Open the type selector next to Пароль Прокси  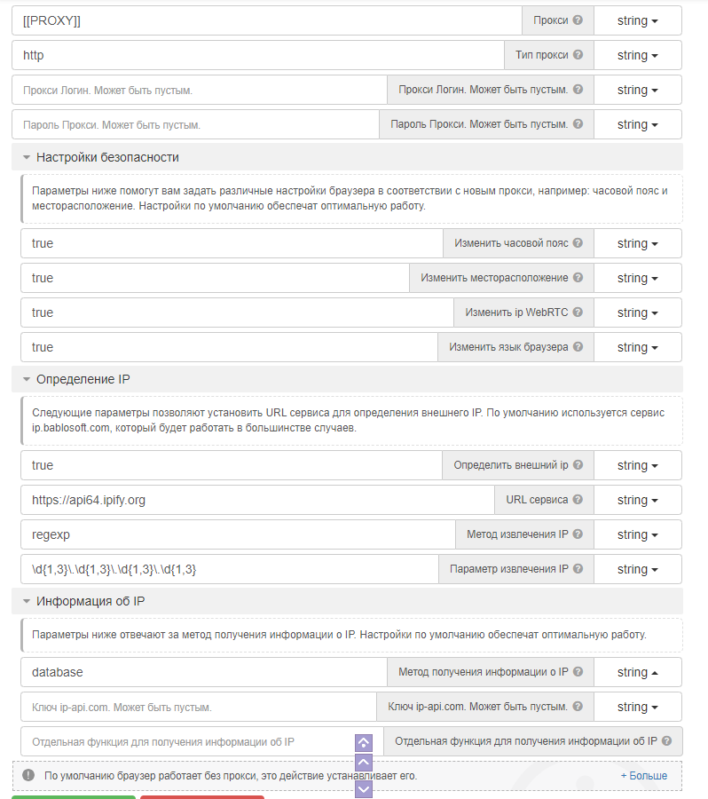coord(637,123)
